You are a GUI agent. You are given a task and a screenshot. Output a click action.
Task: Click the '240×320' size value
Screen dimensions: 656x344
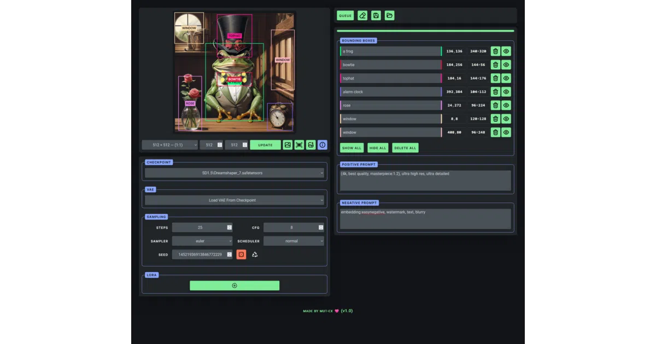(478, 51)
